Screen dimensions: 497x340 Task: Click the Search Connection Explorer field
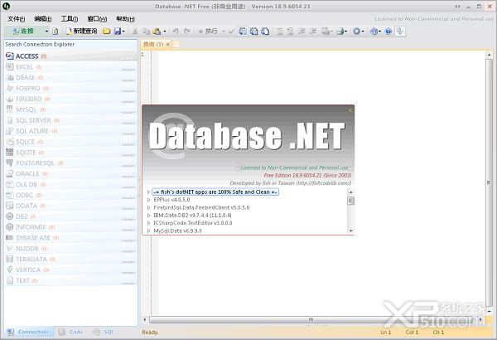click(x=70, y=45)
